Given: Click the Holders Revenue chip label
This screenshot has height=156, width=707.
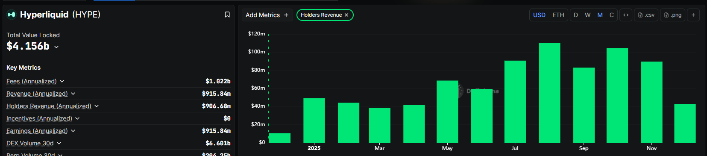Looking at the screenshot, I should click(321, 15).
